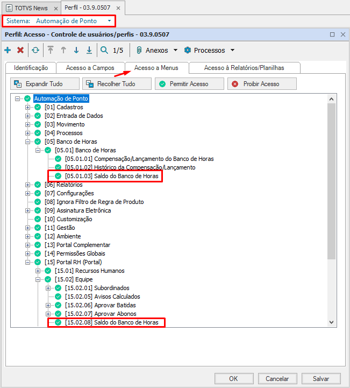Select [07] Configurações tree item
Screen dimensions: 350x388
coord(69,193)
